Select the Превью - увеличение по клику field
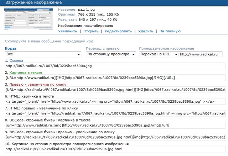 coord(115,90)
